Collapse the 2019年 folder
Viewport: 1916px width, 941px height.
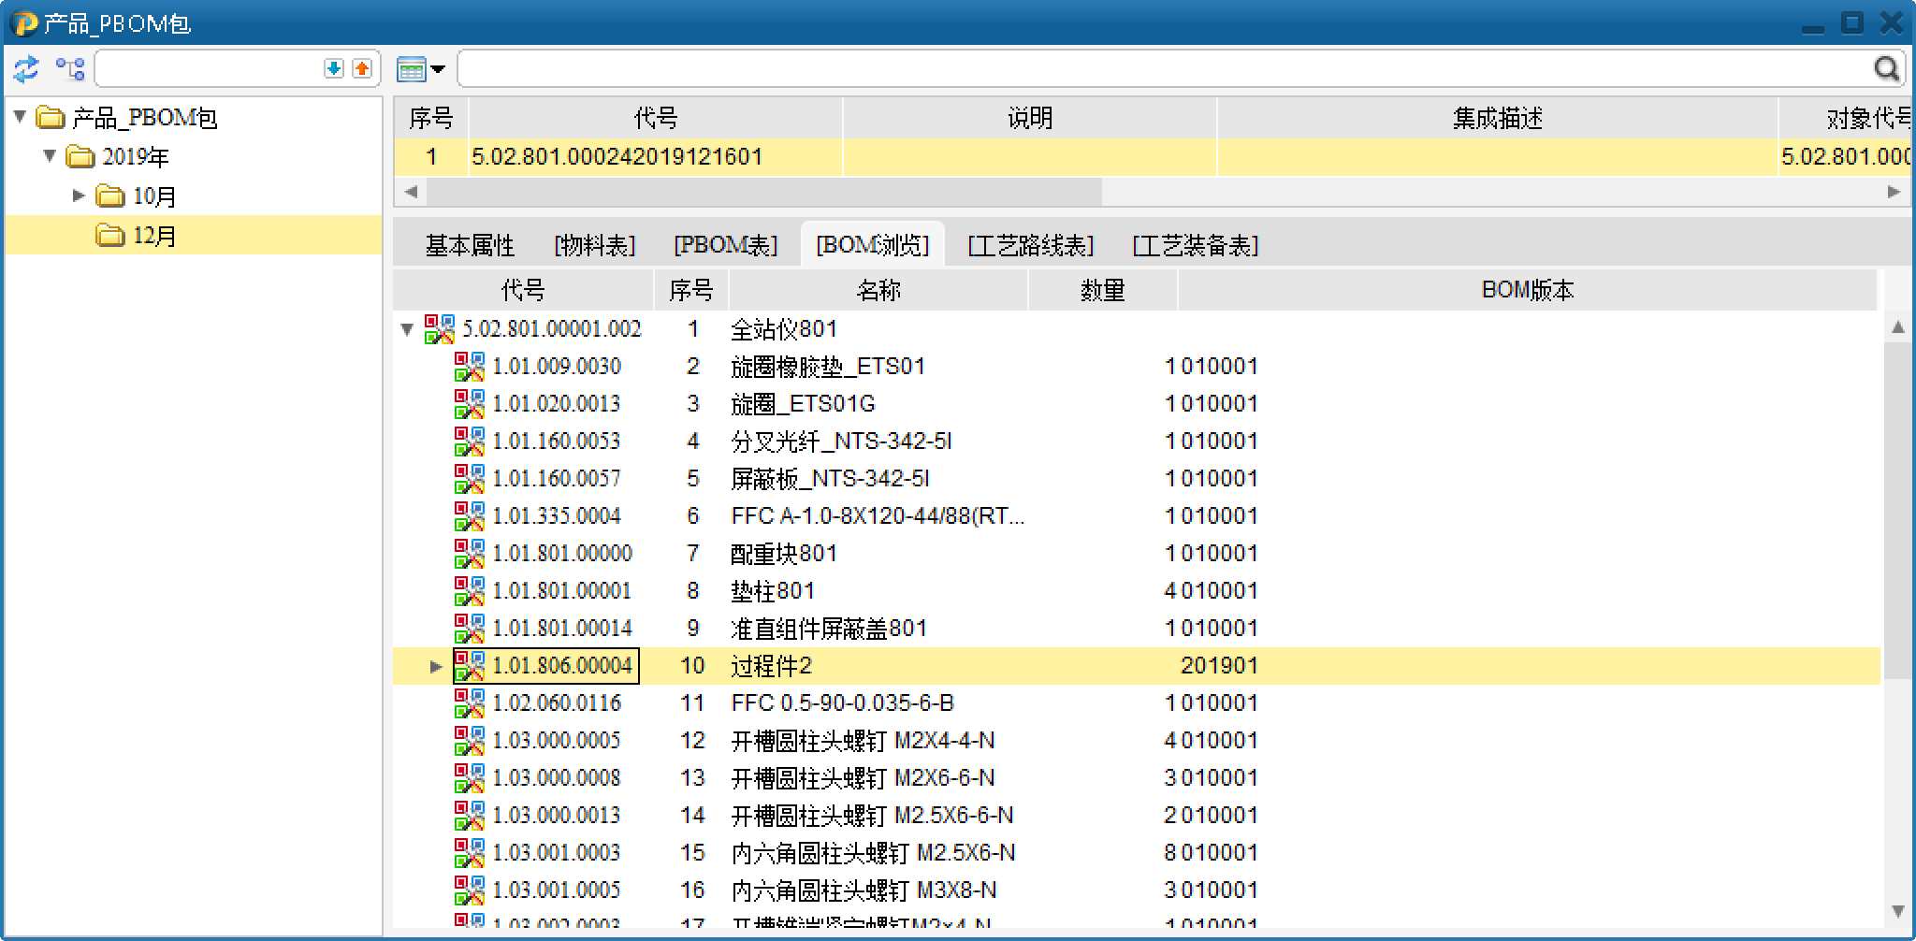pos(50,156)
